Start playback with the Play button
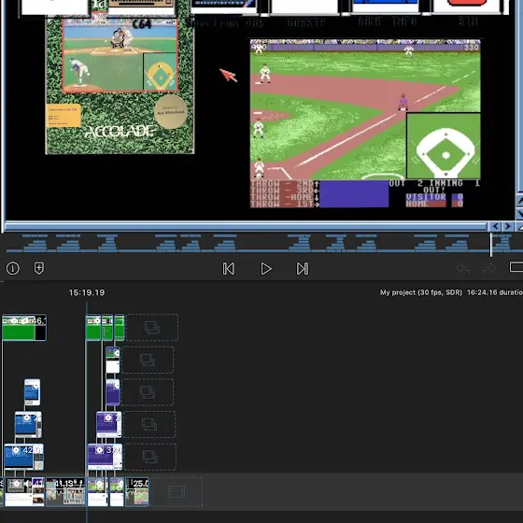 [x=266, y=269]
